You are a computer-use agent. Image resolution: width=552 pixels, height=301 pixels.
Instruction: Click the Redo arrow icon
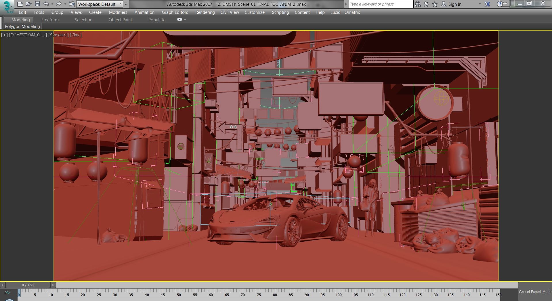pos(59,4)
